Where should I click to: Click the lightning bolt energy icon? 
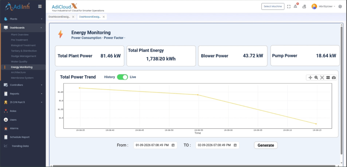click(60, 34)
